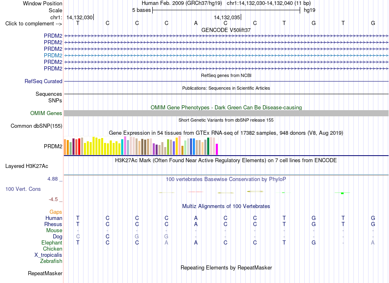Click the Zebrafish alignment row label
This screenshot has width=389, height=283.
[x=51, y=261]
